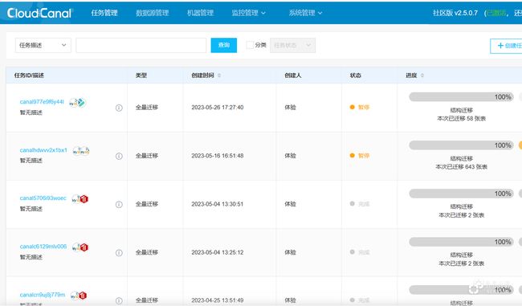Select timestamp 2023-05-04 13:25:12
522x306 pixels.
tap(218, 252)
